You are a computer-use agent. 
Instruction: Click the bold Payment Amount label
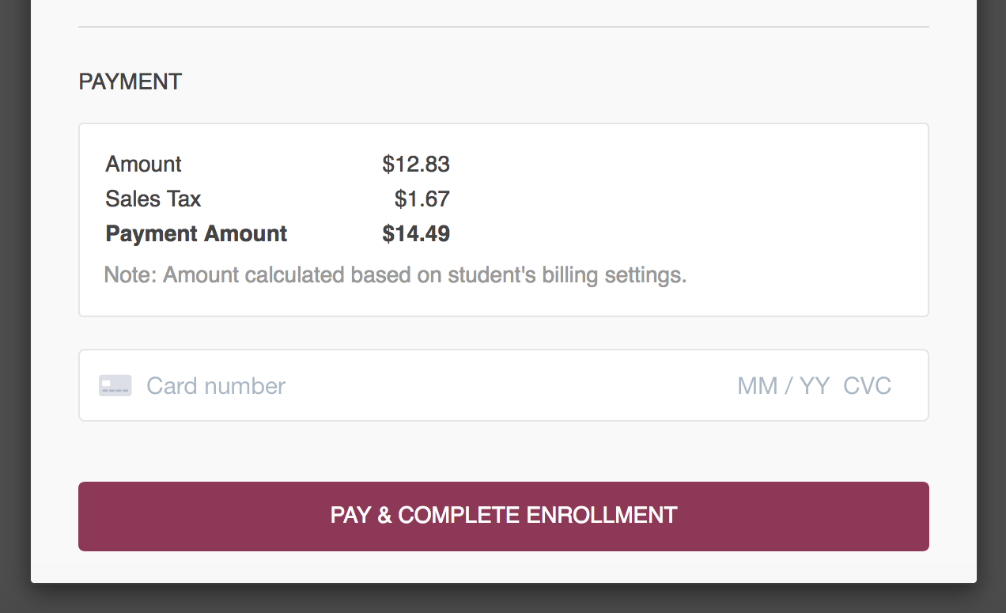[x=196, y=233]
